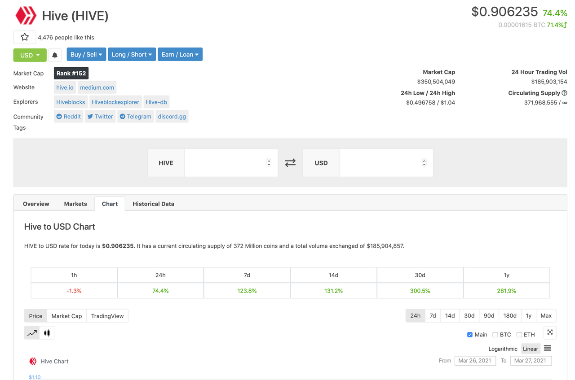Select the Price chart toggle

(x=35, y=316)
